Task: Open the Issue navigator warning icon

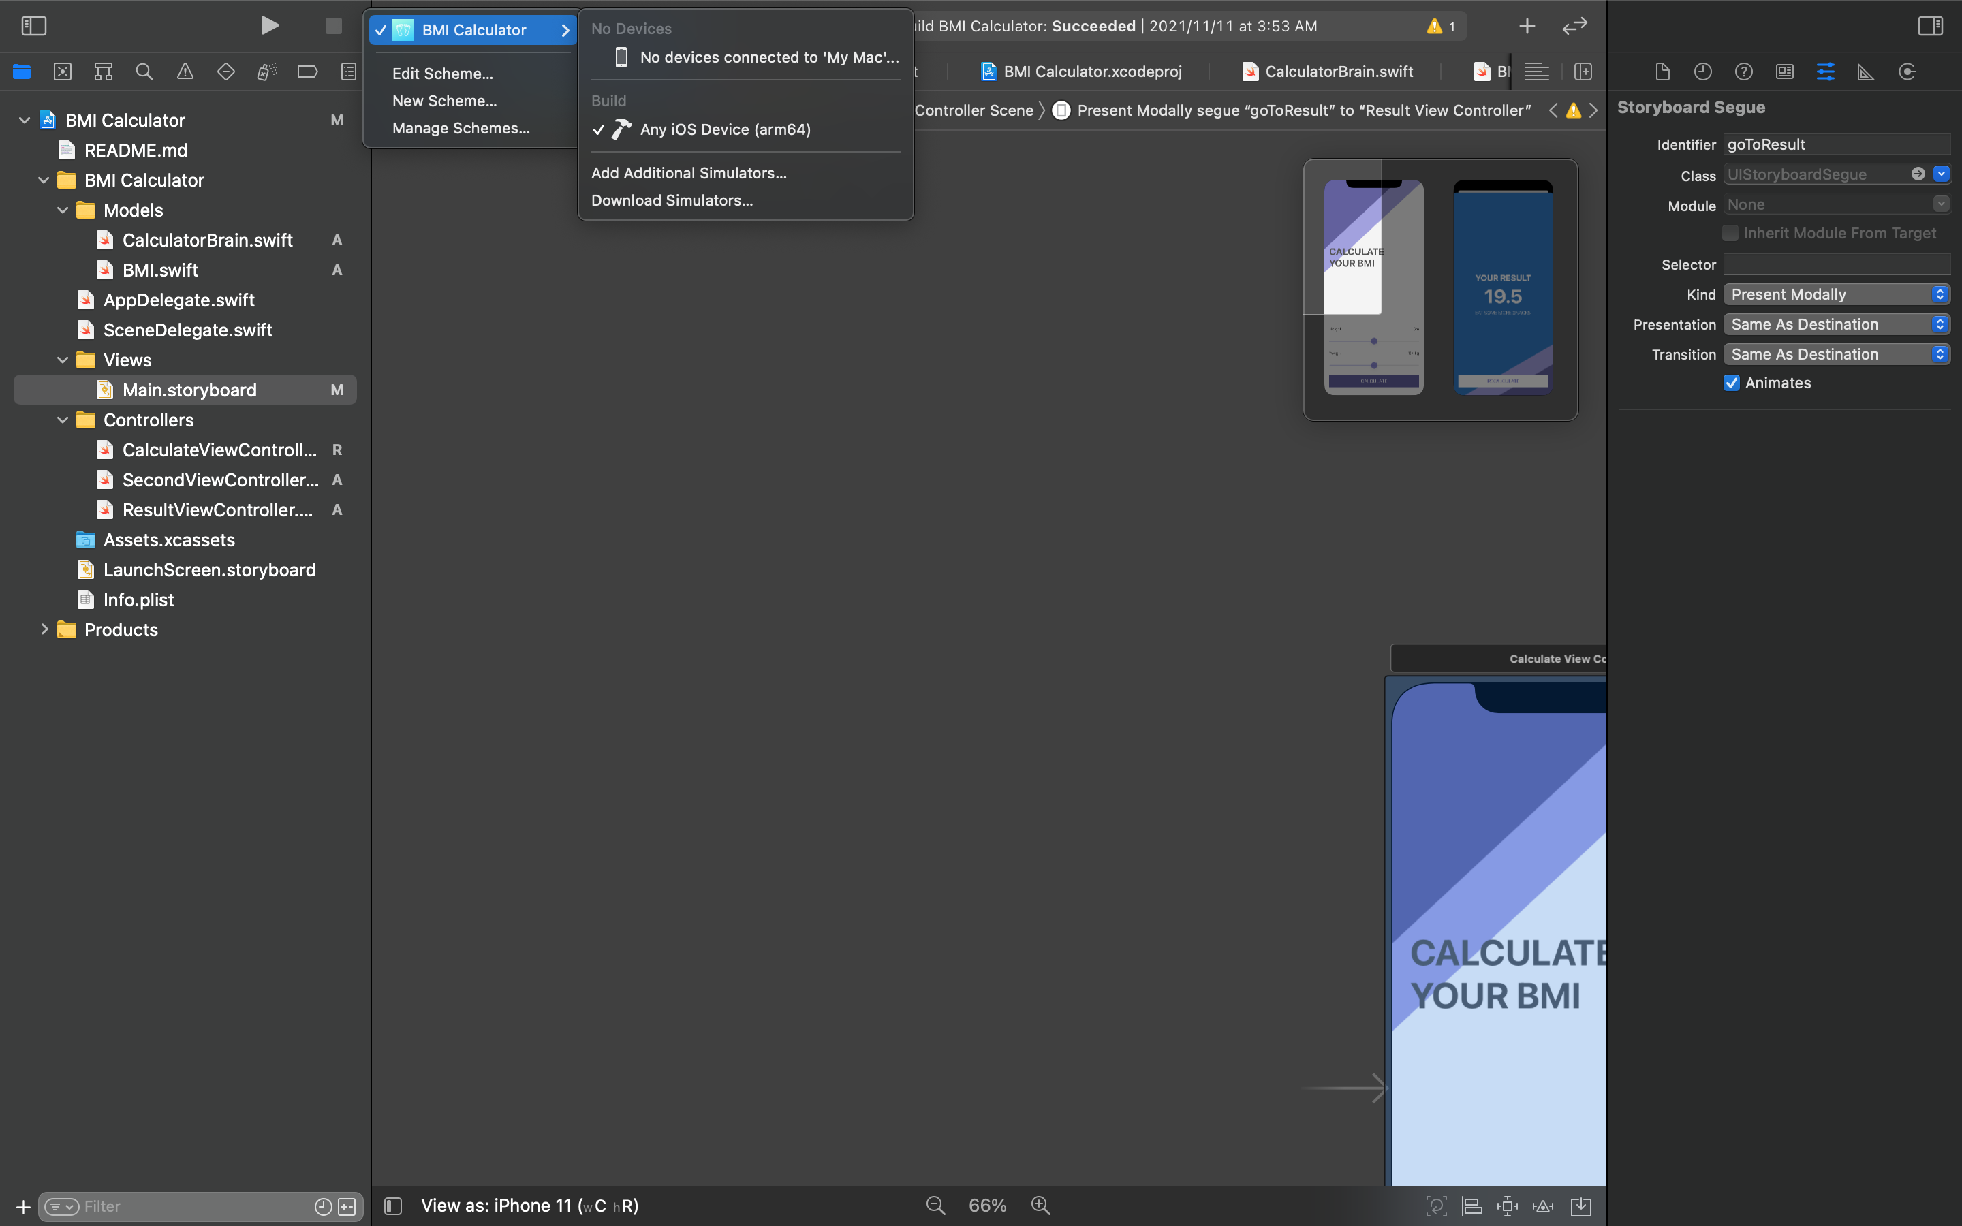Action: coord(185,72)
